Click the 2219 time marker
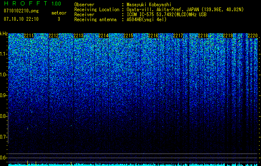261x166 pixels. click(x=228, y=36)
